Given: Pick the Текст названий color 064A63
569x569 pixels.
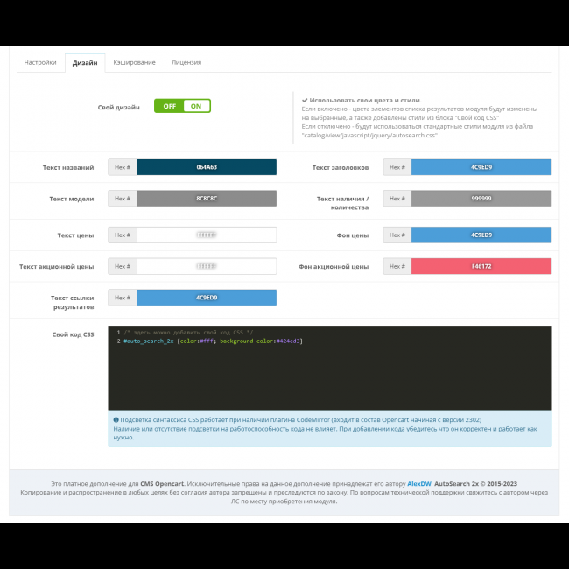Looking at the screenshot, I should (x=207, y=167).
